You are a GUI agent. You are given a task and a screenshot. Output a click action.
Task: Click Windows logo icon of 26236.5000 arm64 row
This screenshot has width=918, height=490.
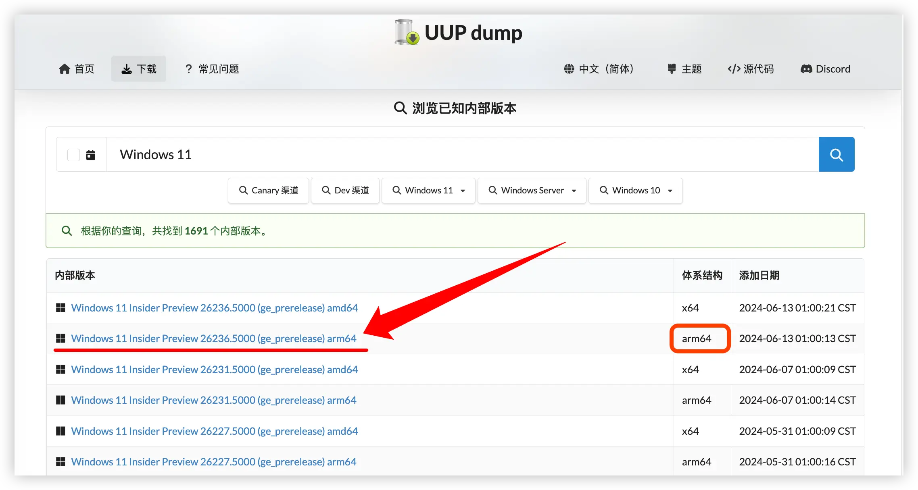pos(61,338)
